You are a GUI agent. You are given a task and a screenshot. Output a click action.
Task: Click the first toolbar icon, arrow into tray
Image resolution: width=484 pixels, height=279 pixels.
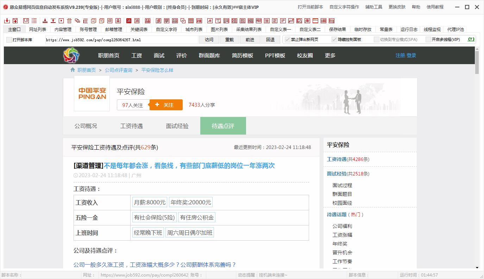pos(7,20)
